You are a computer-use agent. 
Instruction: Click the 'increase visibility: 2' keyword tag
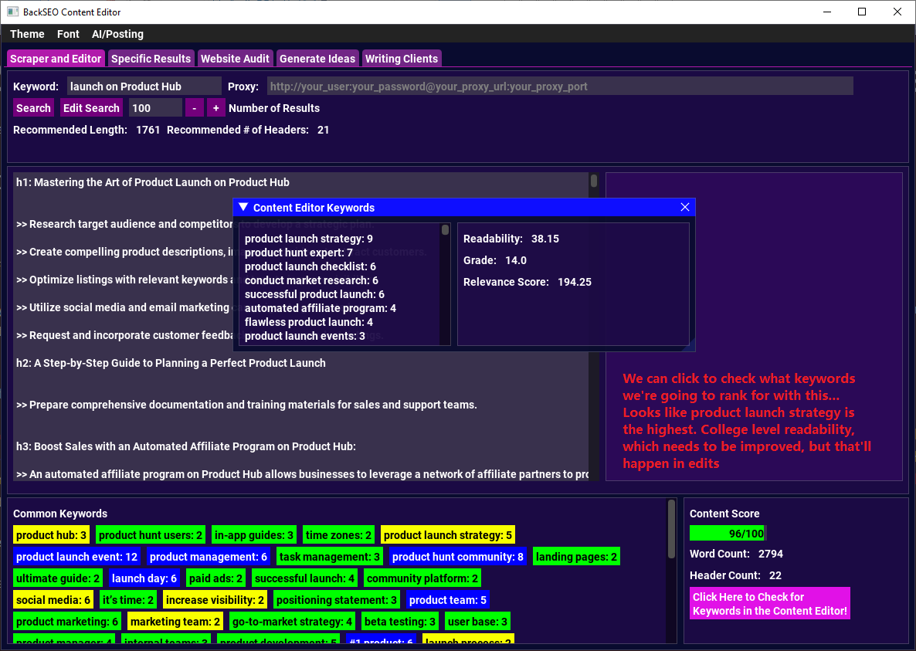215,599
